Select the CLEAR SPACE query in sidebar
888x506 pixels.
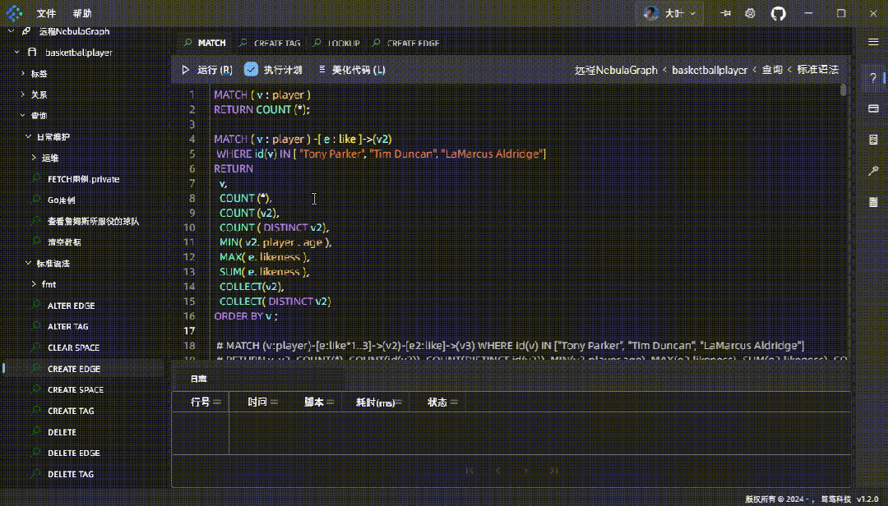tap(73, 347)
